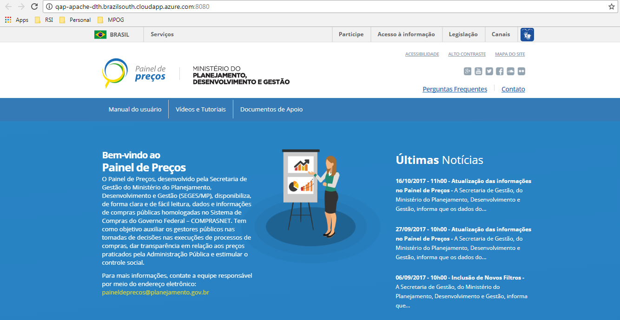Click the ACESSIBILIDADE link
Screen dimensions: 620x320
coord(422,54)
